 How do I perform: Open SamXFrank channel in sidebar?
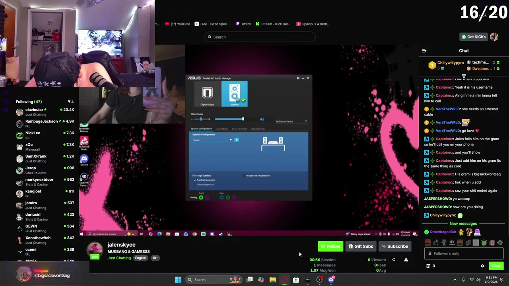(45, 158)
